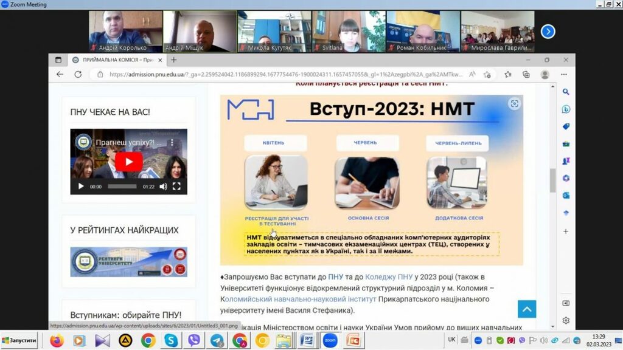Show more Zoom participants with right arrow

click(548, 32)
